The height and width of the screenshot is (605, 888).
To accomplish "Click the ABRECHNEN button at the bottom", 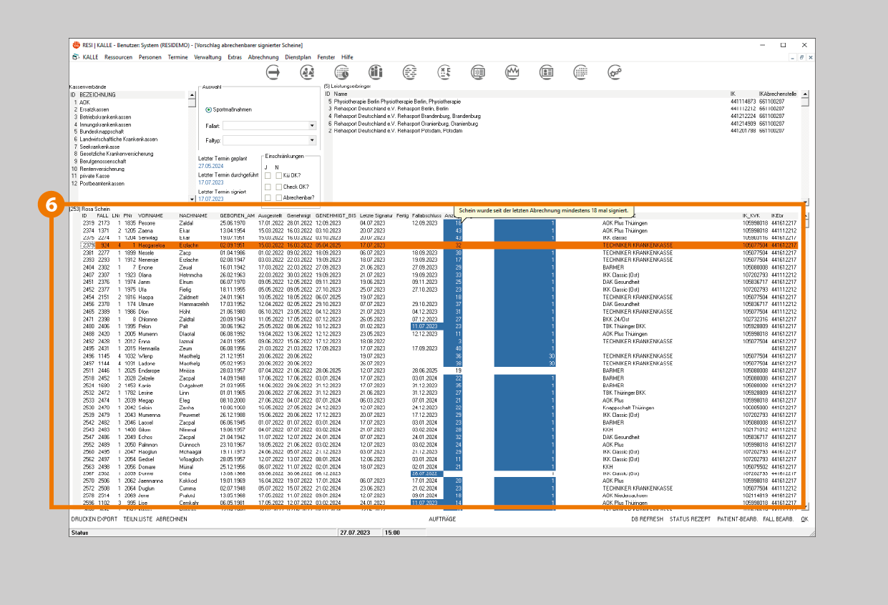I will [171, 518].
